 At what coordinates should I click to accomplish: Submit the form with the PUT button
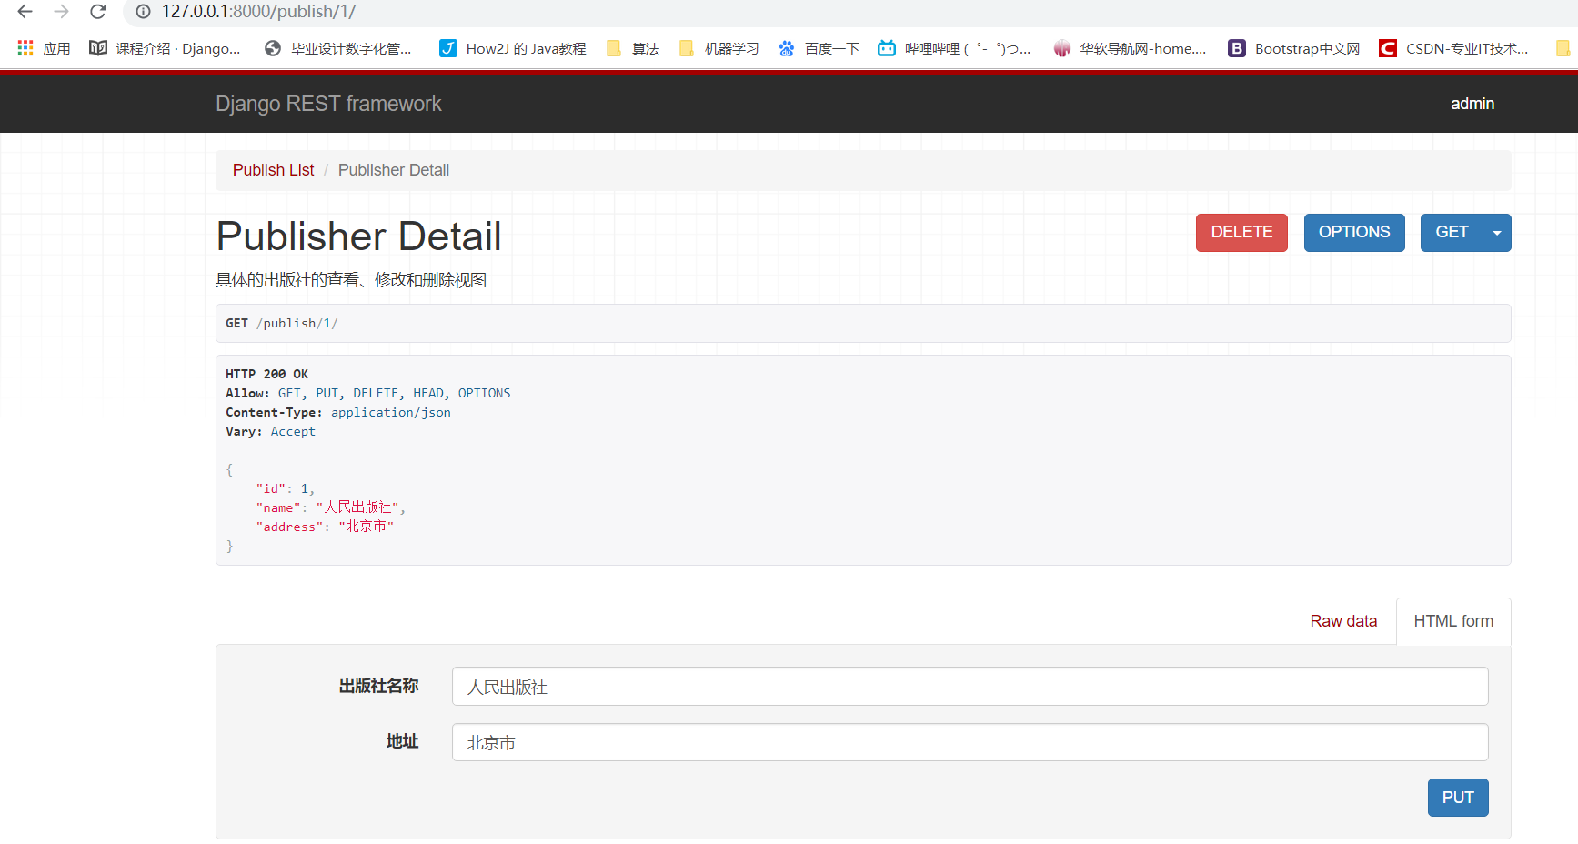click(1458, 798)
